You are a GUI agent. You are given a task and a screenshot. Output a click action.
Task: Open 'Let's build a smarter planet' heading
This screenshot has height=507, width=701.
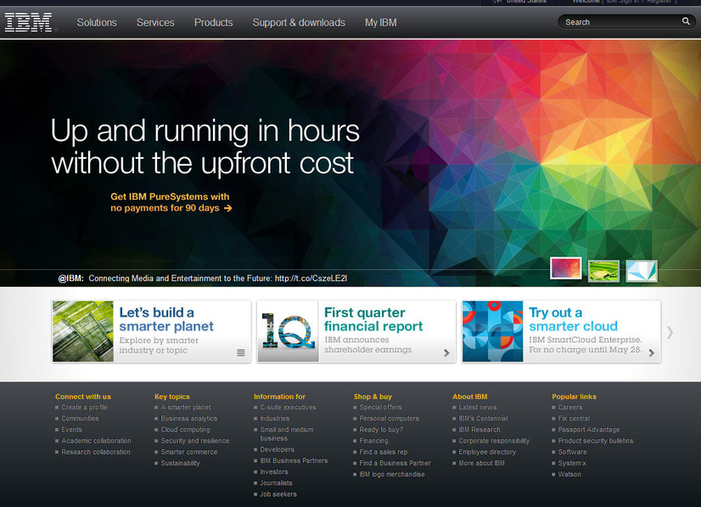(x=166, y=319)
